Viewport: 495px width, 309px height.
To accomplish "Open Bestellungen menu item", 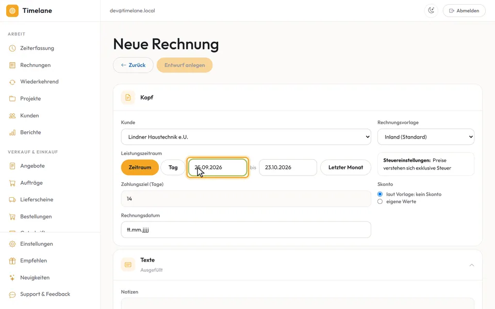I will click(36, 217).
